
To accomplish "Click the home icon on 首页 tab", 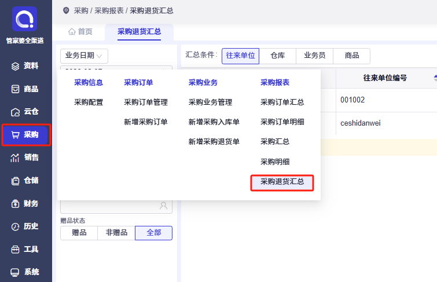I will pos(72,31).
